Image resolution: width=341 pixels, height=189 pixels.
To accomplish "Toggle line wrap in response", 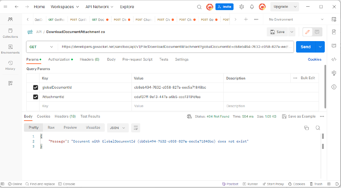I will pos(136,128).
